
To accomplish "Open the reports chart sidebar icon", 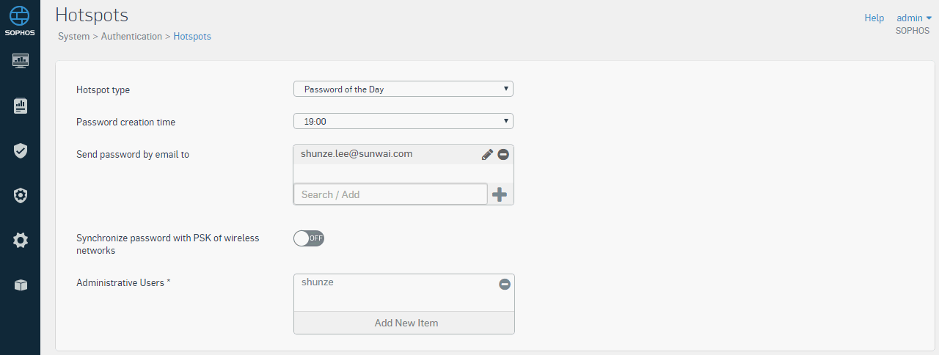I will [x=21, y=106].
